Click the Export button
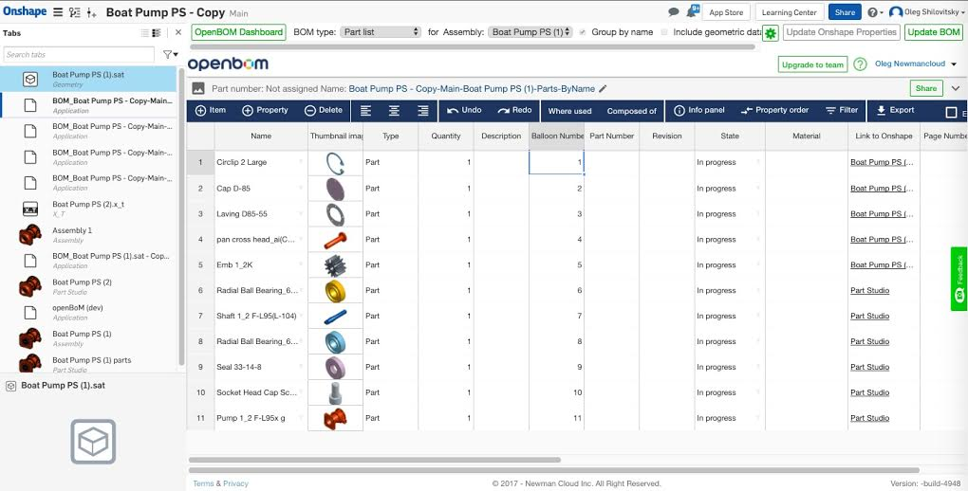 point(895,110)
